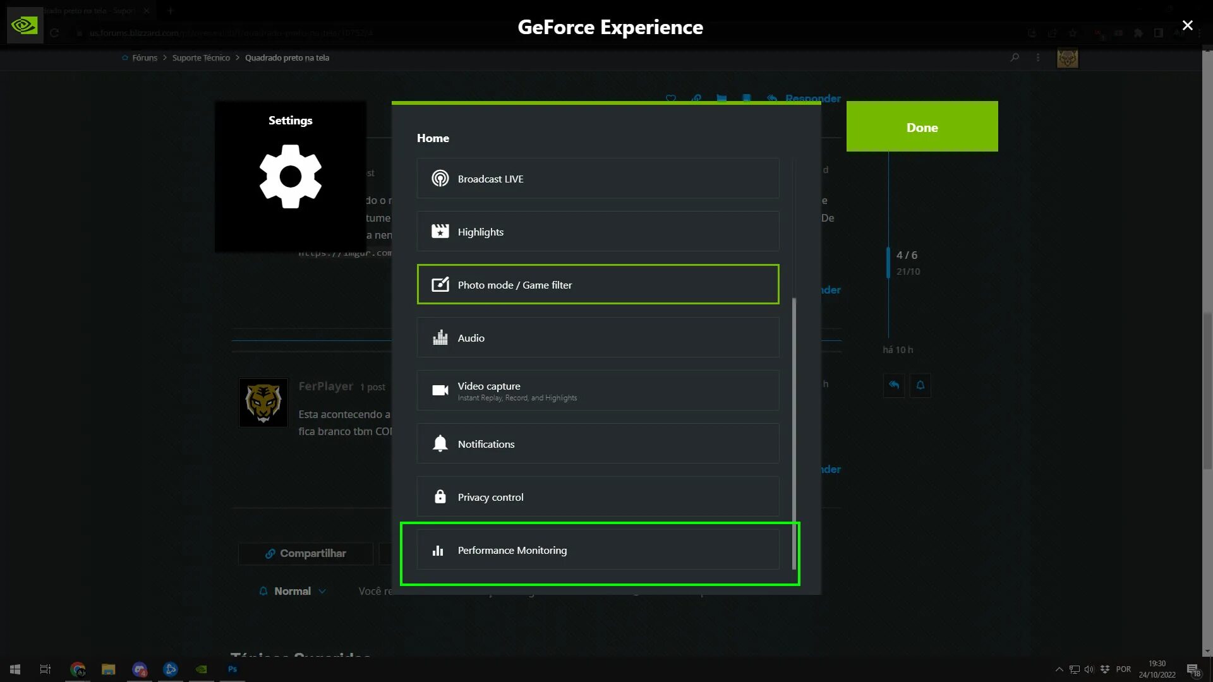Click the Done button
The width and height of the screenshot is (1213, 682).
[x=922, y=126]
